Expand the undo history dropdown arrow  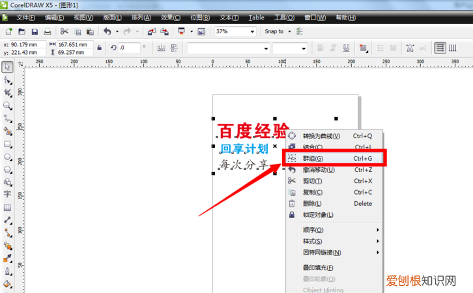117,31
